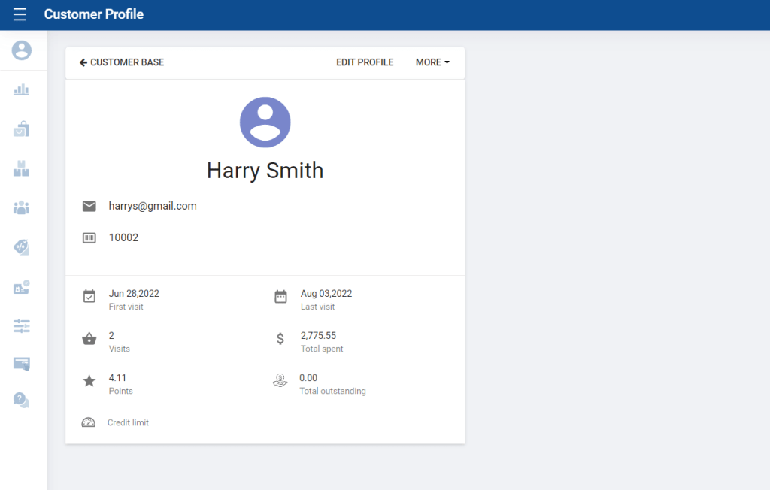Open the discount tag promotions section

pyautogui.click(x=22, y=247)
